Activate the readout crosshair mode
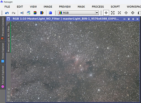Image resolution: width=141 pixels, height=103 pixels. click(106, 13)
